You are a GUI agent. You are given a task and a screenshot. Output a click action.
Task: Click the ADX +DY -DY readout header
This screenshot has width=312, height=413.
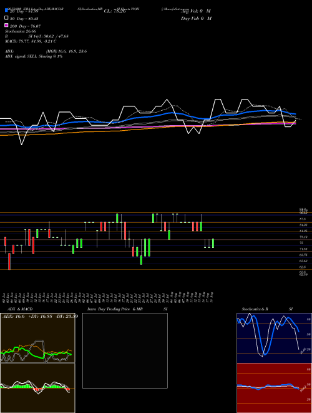[x=40, y=316]
